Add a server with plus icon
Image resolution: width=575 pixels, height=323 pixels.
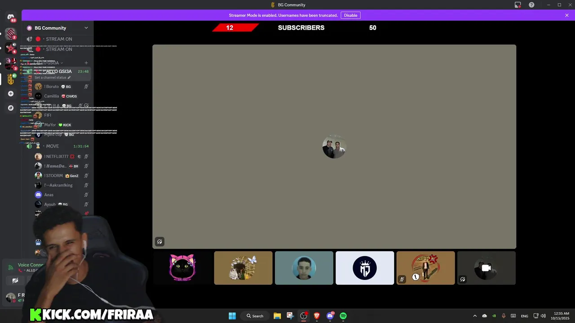coord(11,94)
